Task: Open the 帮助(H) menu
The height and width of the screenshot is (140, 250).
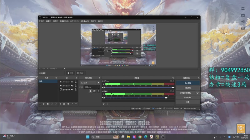Action: pyautogui.click(x=100, y=21)
